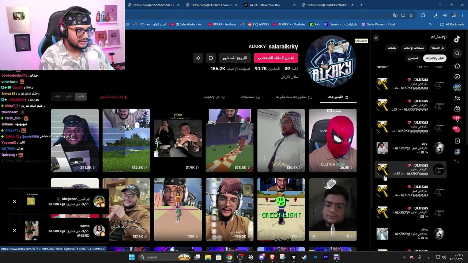This screenshot has height=263, width=468.
Task: Show hidden system tray icons
Action: (x=404, y=257)
